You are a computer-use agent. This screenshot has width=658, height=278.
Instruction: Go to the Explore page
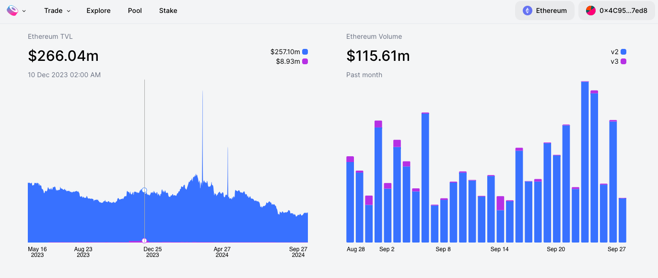98,11
